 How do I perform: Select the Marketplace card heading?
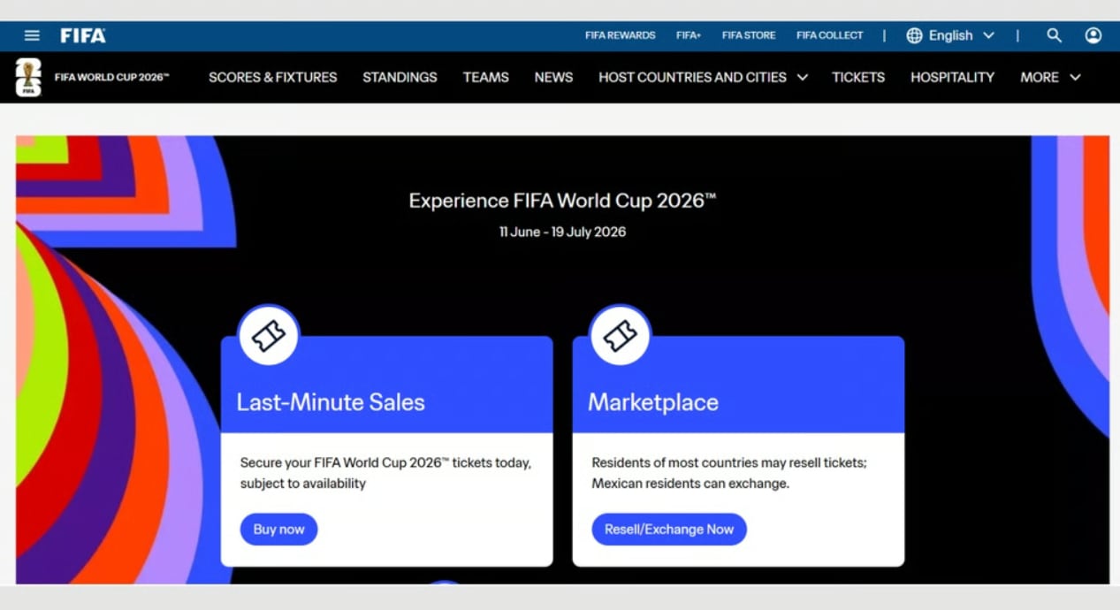[653, 402]
